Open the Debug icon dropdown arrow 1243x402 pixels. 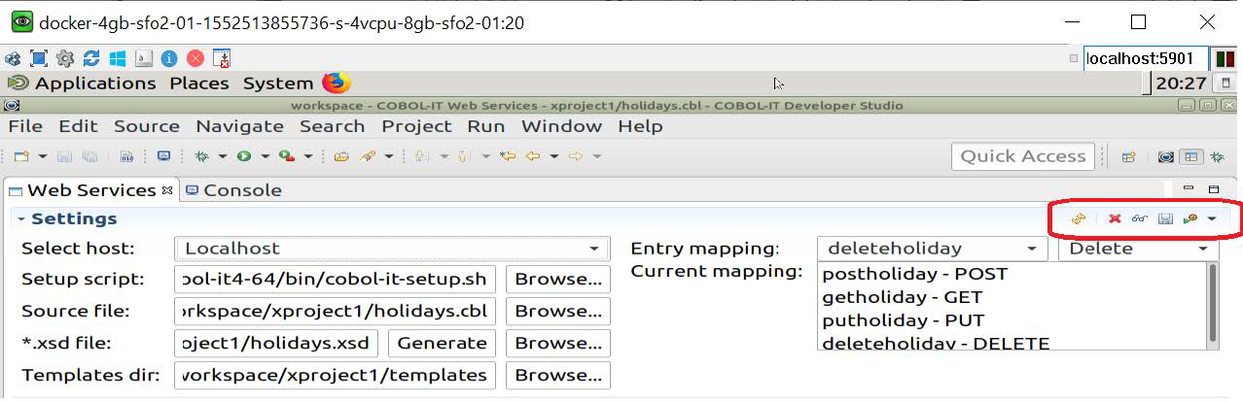point(222,156)
